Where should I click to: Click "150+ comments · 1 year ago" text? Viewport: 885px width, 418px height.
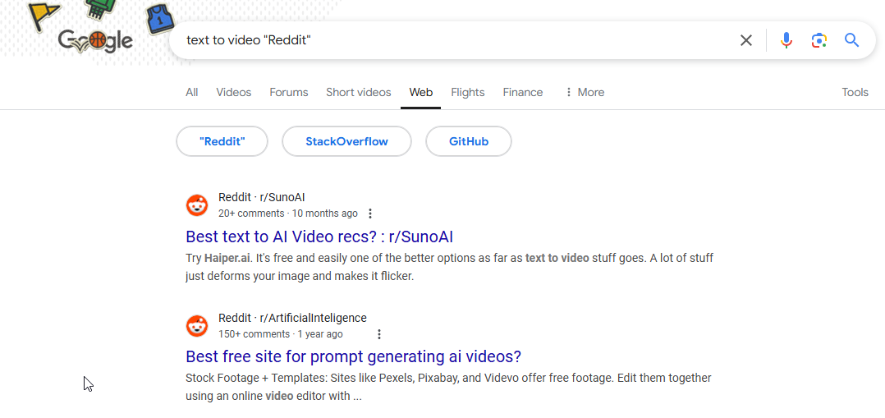(x=281, y=334)
